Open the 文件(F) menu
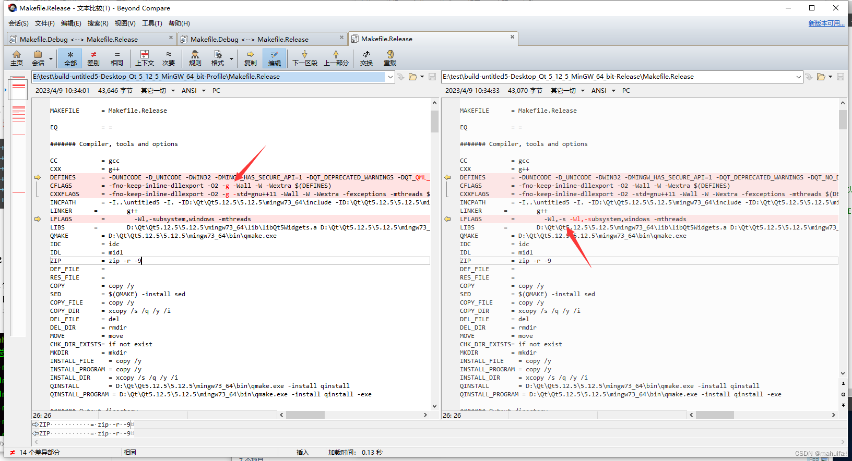Image resolution: width=852 pixels, height=461 pixels. click(x=45, y=23)
